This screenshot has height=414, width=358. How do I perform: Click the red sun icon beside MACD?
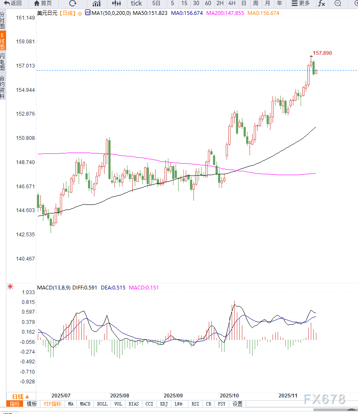click(10, 287)
